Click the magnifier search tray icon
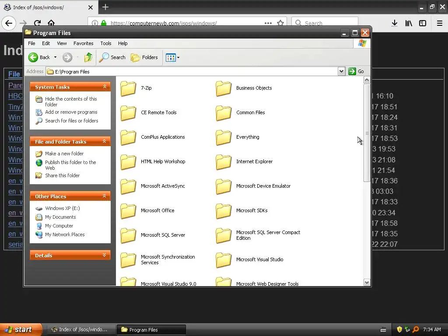The width and height of the screenshot is (448, 336). 416,329
